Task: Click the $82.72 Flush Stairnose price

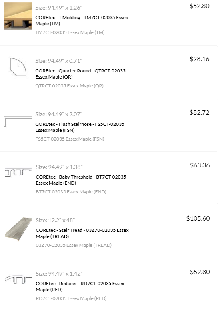Action: pos(200,112)
